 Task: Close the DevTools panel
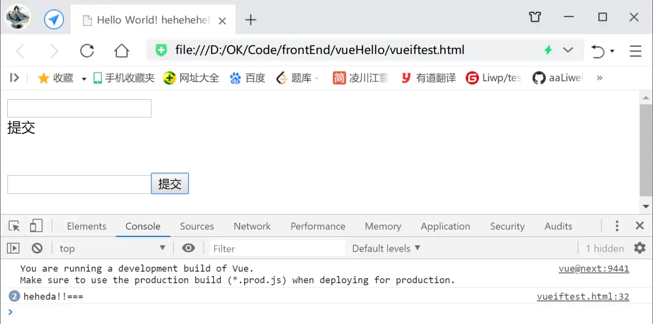(640, 225)
